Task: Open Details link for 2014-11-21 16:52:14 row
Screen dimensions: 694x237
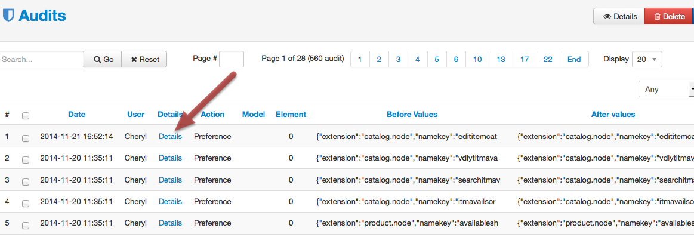Action: point(171,137)
